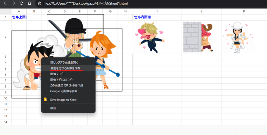
Task: Select column header D
Action: (64, 11)
